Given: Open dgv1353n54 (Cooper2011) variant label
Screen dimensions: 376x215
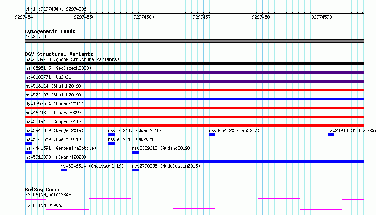Looking at the screenshot, I should pyautogui.click(x=54, y=104).
